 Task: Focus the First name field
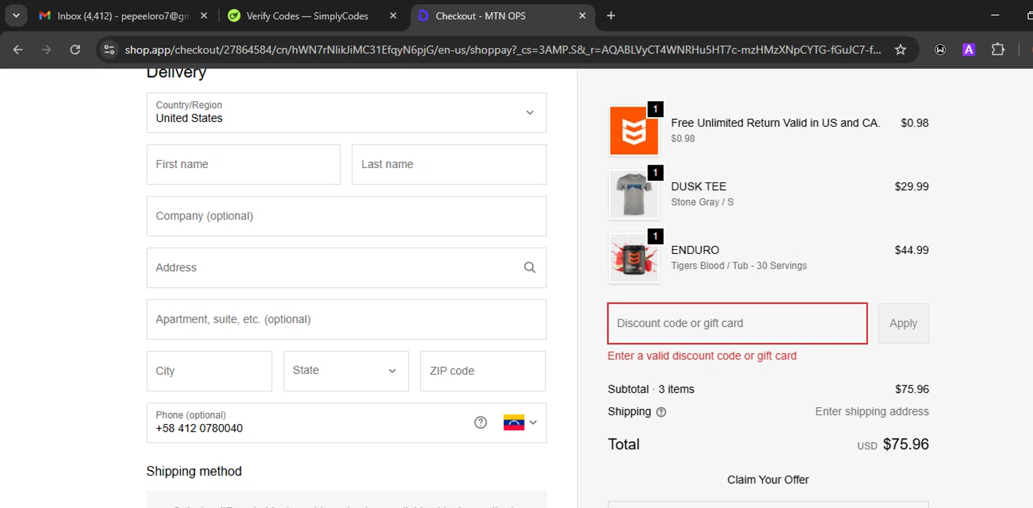click(x=244, y=165)
